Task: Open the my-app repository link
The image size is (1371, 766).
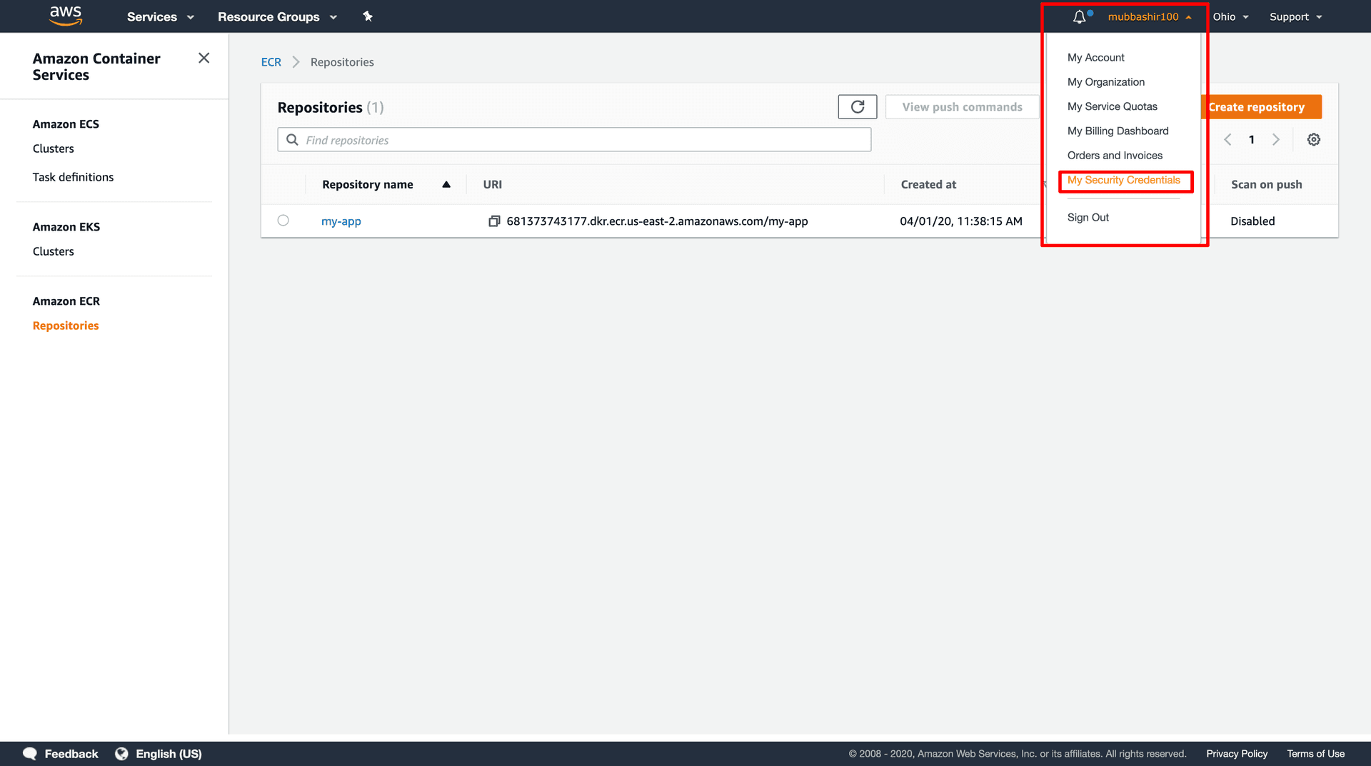Action: pyautogui.click(x=341, y=221)
